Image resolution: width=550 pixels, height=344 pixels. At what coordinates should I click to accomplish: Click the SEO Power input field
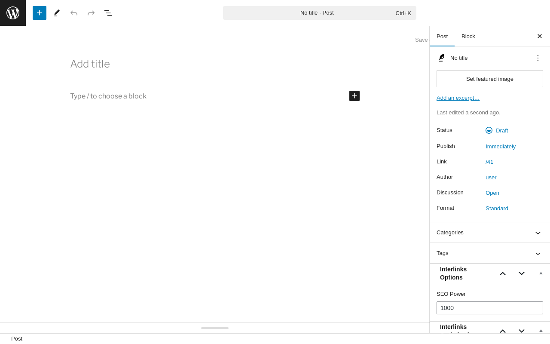click(x=490, y=308)
